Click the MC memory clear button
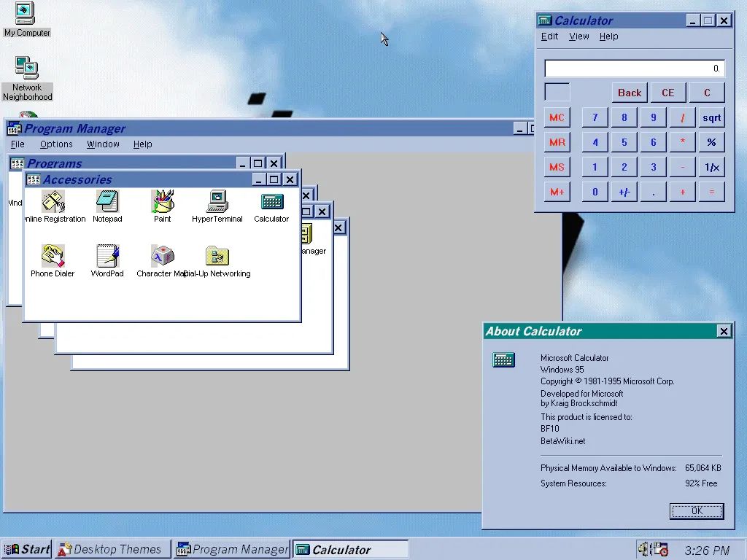This screenshot has width=747, height=560. pos(557,117)
